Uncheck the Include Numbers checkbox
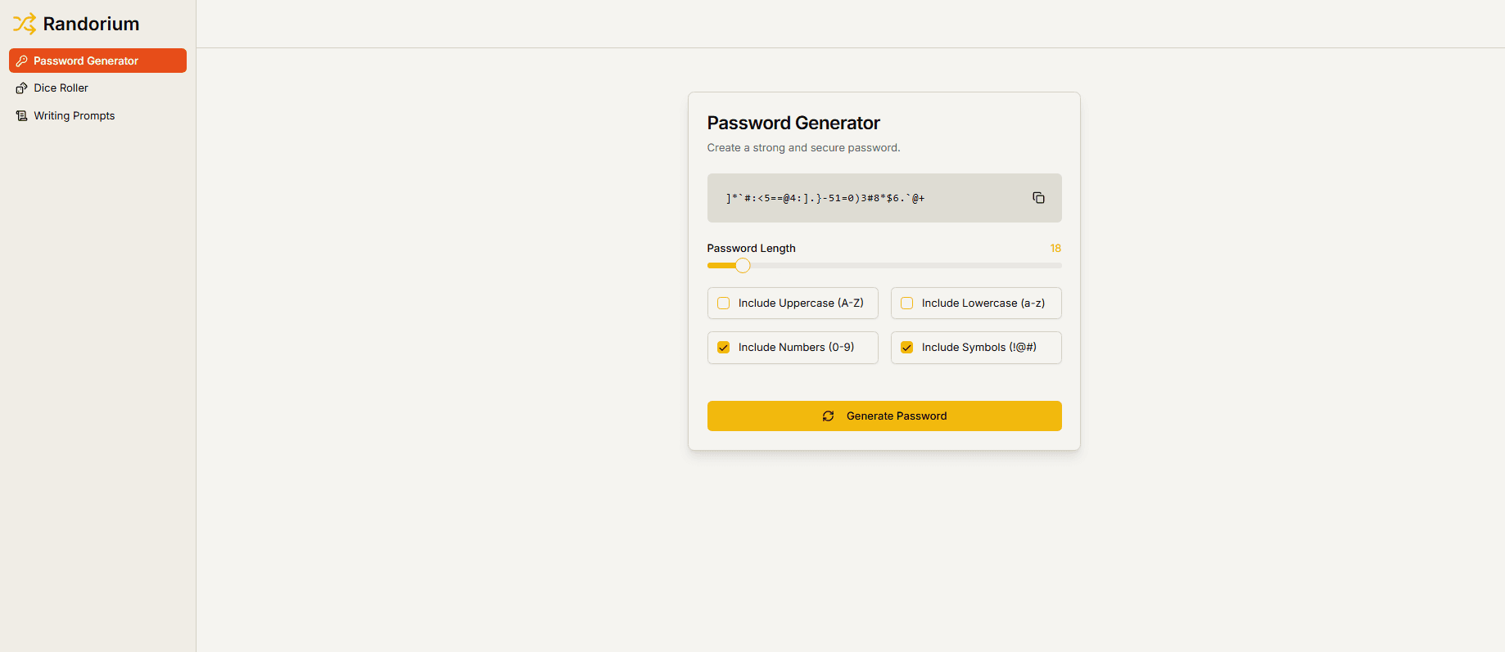Viewport: 1505px width, 652px height. coord(723,348)
